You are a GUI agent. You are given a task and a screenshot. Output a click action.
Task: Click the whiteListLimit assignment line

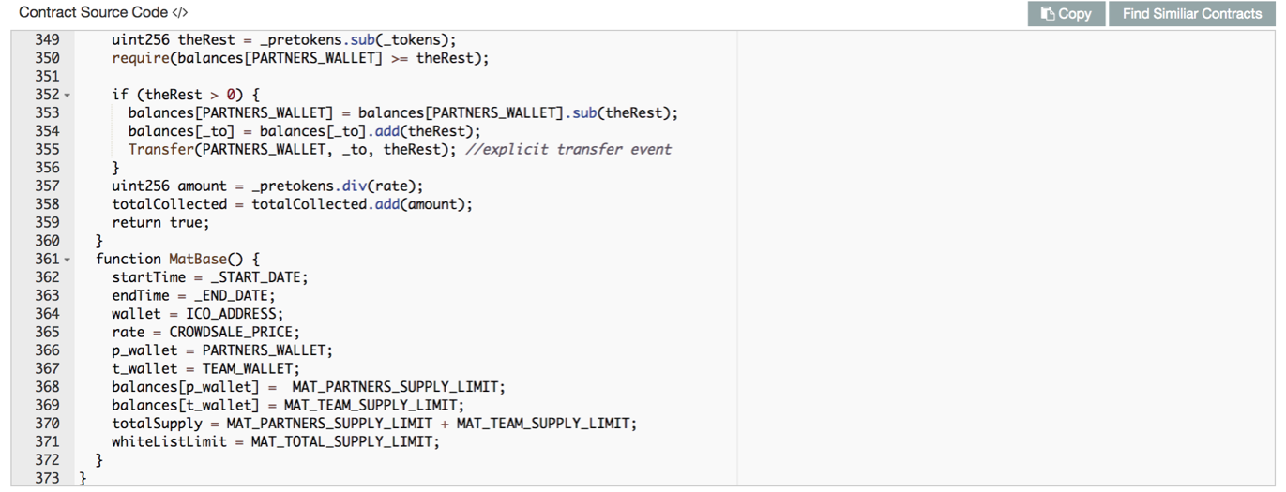(275, 441)
